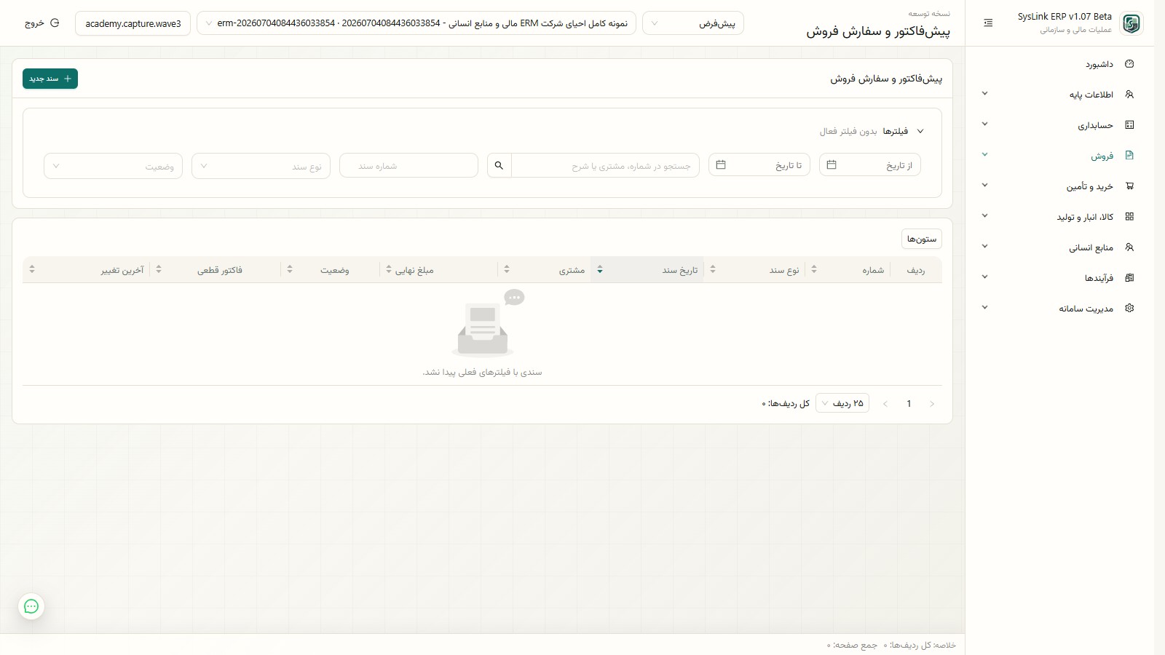The image size is (1165, 655).
Task: Click the جمع صفحه: ۰ footer text
Action: point(852,646)
